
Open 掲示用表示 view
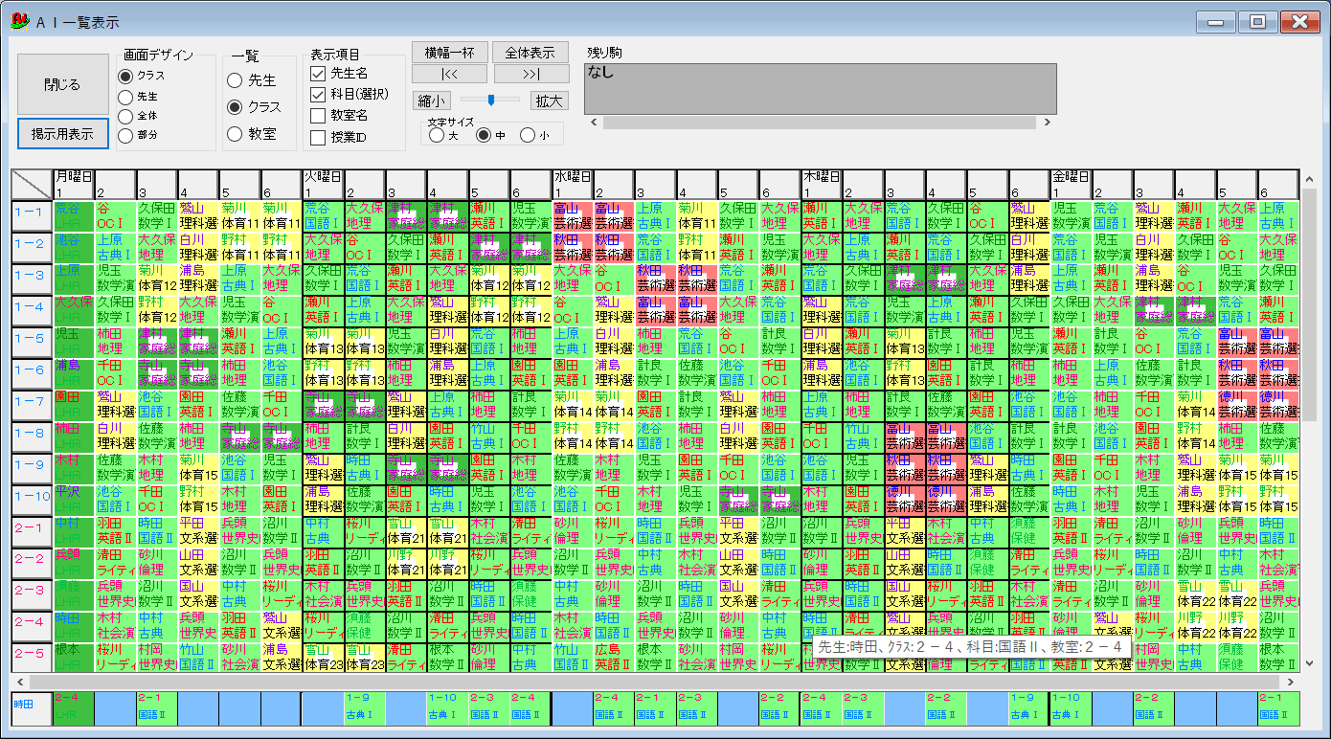(x=62, y=134)
